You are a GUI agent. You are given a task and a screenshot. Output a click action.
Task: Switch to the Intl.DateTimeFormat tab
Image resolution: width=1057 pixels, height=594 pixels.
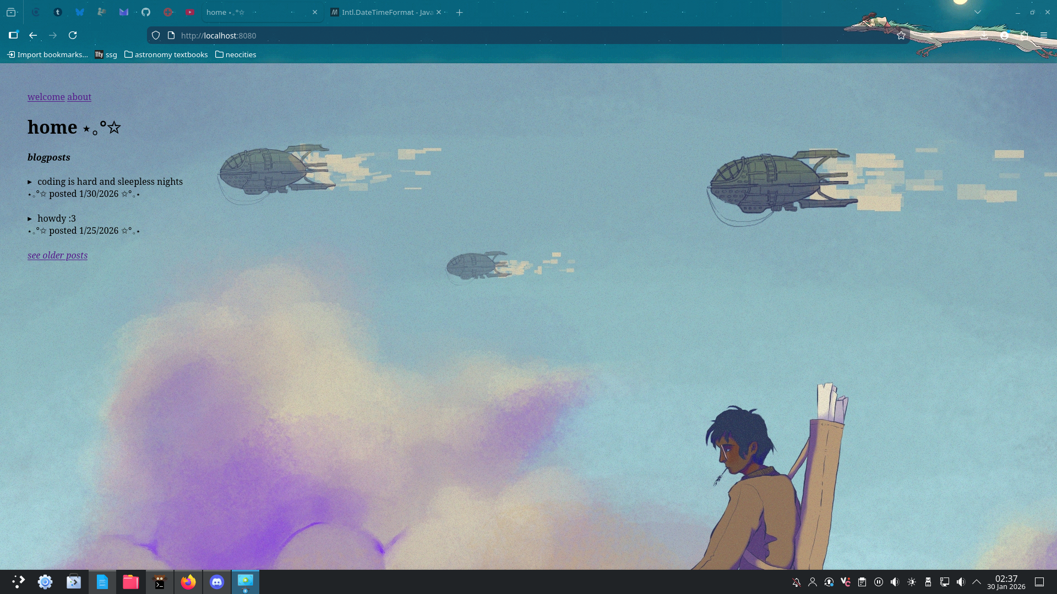coord(385,12)
